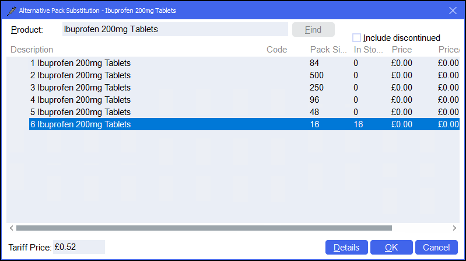Pick row 4 Ibuprofen 96 pack
The width and height of the screenshot is (466, 261).
click(x=80, y=100)
